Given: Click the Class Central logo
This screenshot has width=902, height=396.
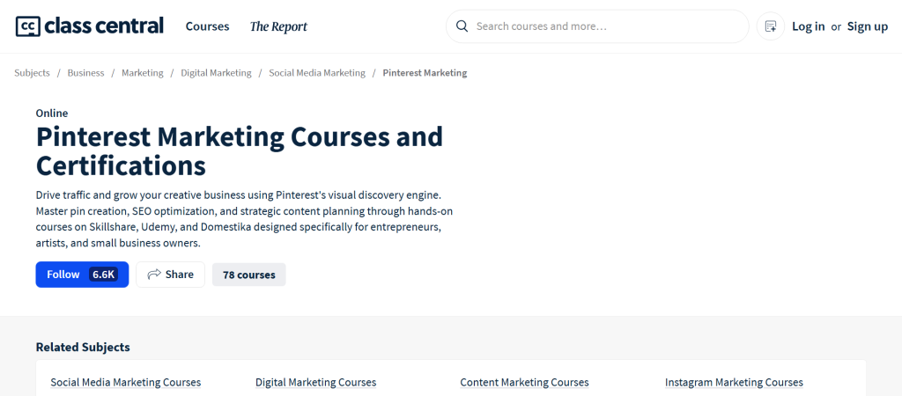Looking at the screenshot, I should click(x=90, y=26).
